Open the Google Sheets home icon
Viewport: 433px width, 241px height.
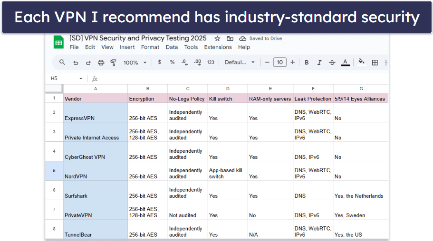click(58, 42)
